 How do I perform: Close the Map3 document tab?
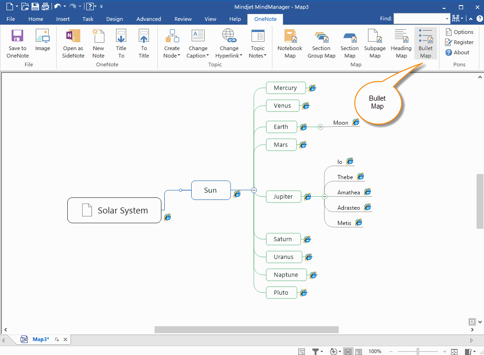point(65,340)
